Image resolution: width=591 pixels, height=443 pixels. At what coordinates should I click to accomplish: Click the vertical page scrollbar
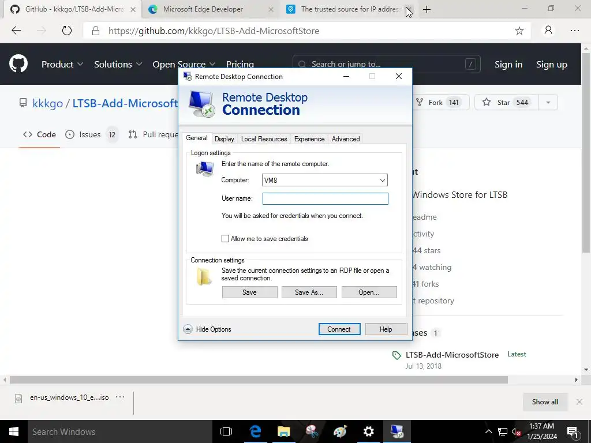pos(586,152)
